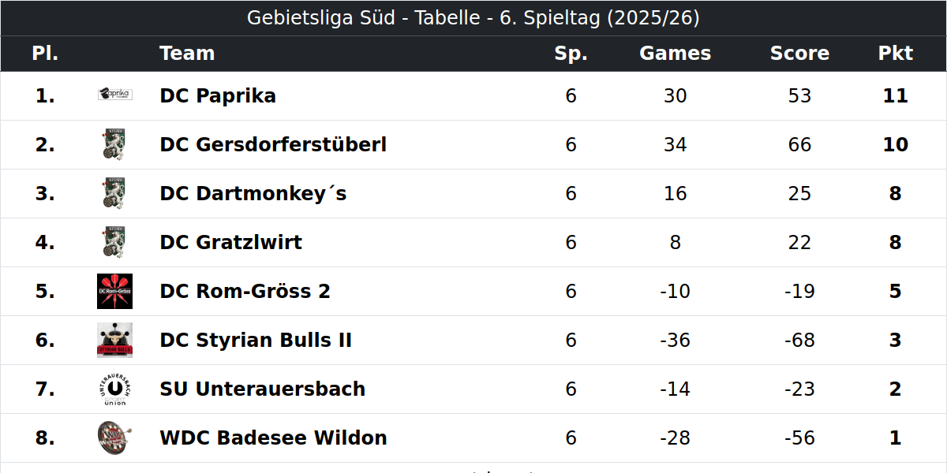Select the WDC Badesee Wildon team name
The width and height of the screenshot is (947, 473).
[x=273, y=438]
